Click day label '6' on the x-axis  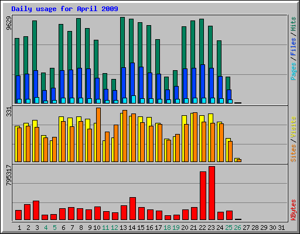click(63, 228)
